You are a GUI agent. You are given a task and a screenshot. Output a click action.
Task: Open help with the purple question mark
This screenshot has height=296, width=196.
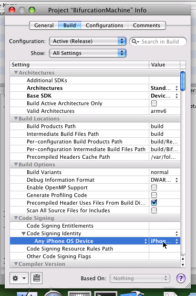(181, 278)
